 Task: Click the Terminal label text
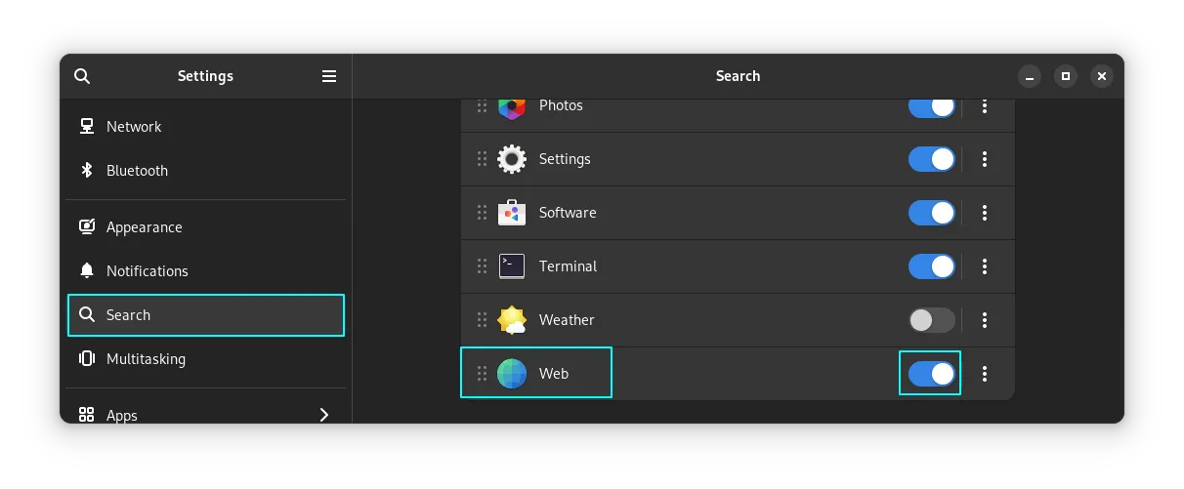pos(568,266)
